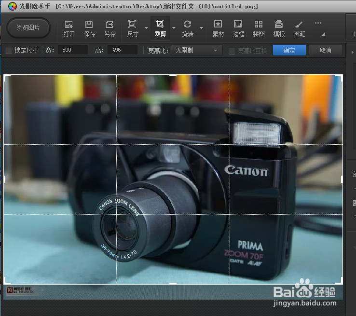Open the 拼图 collage tool
356x316 pixels.
pos(259,28)
